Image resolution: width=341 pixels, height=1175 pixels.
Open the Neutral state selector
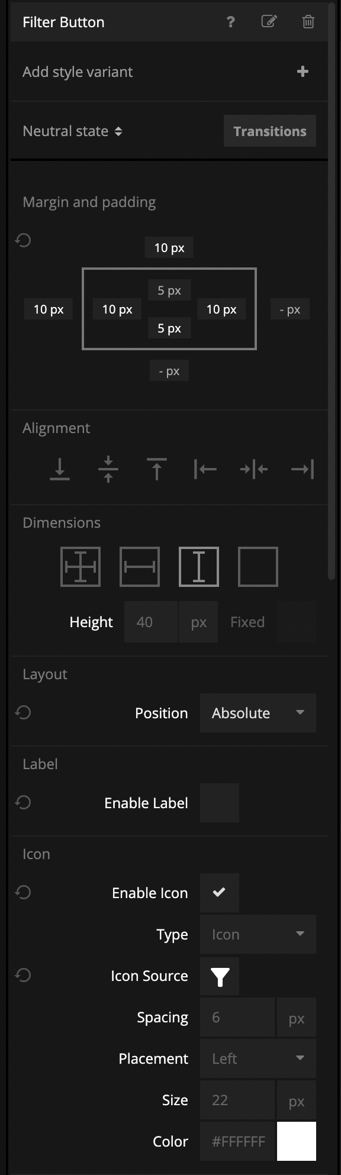click(72, 131)
